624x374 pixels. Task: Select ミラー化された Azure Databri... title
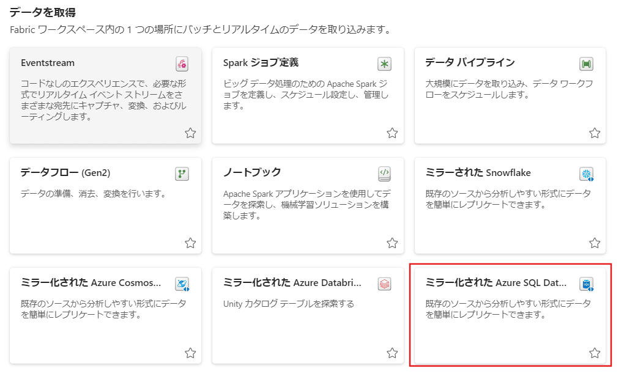[x=292, y=282]
